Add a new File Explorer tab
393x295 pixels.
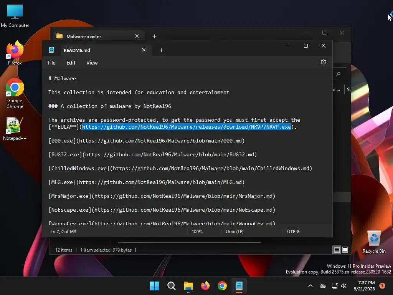[x=154, y=36]
